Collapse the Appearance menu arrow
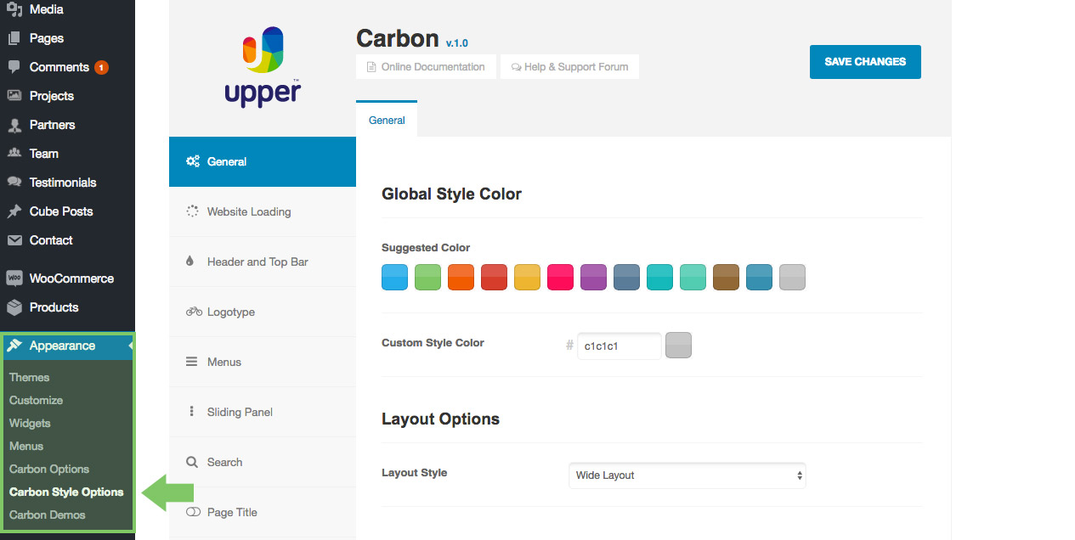 [x=131, y=346]
